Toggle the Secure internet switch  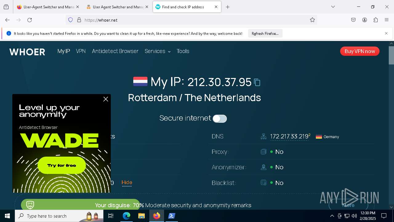[x=220, y=119]
